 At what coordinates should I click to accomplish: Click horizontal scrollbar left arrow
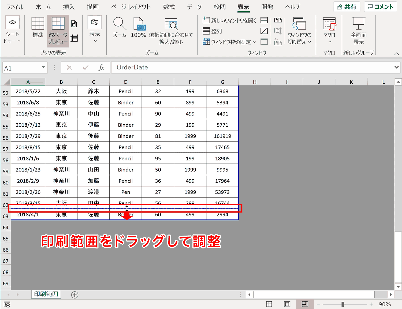249,295
